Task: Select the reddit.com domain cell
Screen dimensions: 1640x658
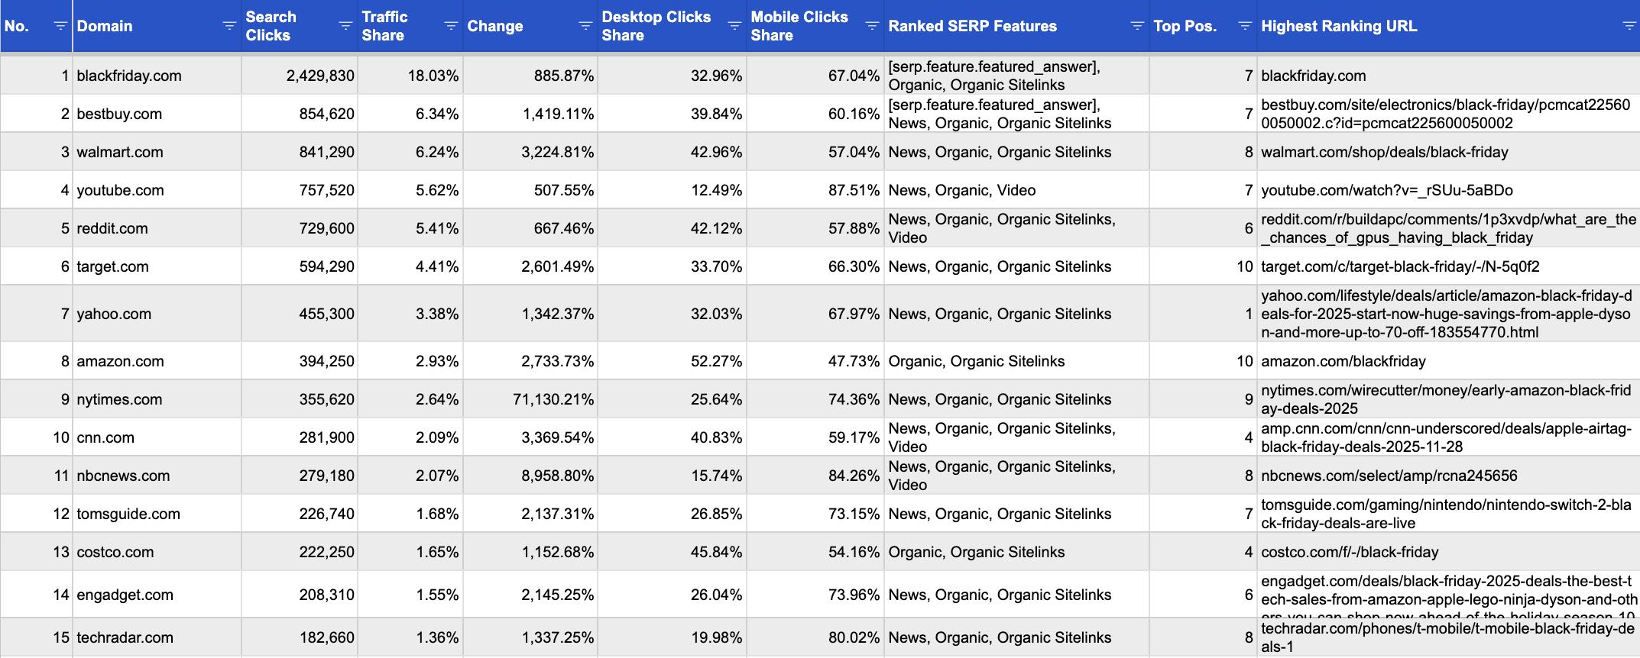Action: [112, 228]
